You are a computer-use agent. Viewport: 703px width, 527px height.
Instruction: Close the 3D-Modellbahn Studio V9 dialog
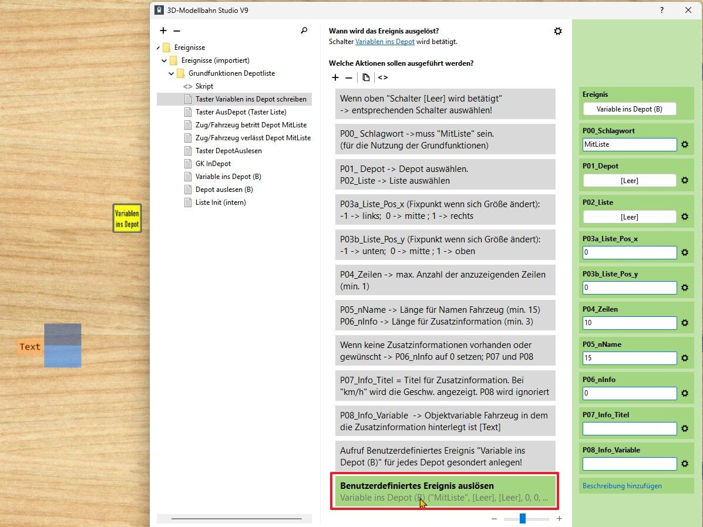[688, 10]
